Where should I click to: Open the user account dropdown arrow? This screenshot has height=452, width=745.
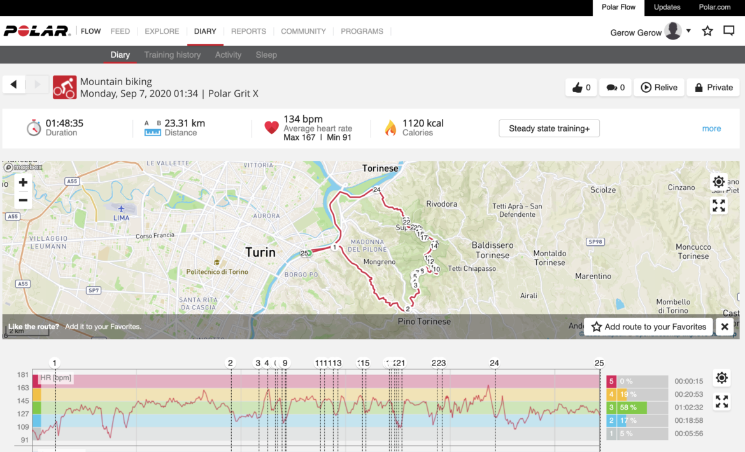[688, 31]
